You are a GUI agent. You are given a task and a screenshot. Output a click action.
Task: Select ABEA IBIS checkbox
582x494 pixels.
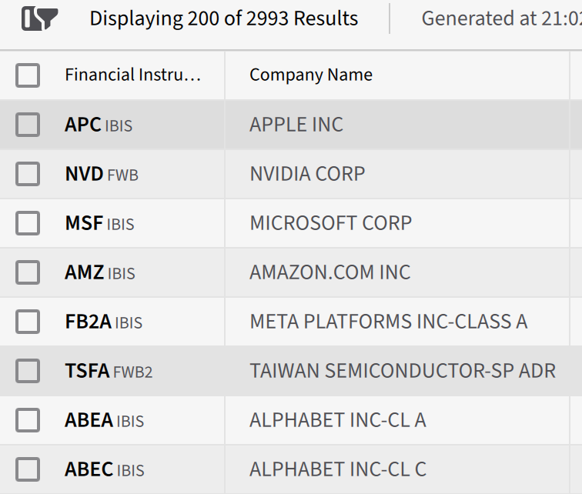[x=28, y=420]
